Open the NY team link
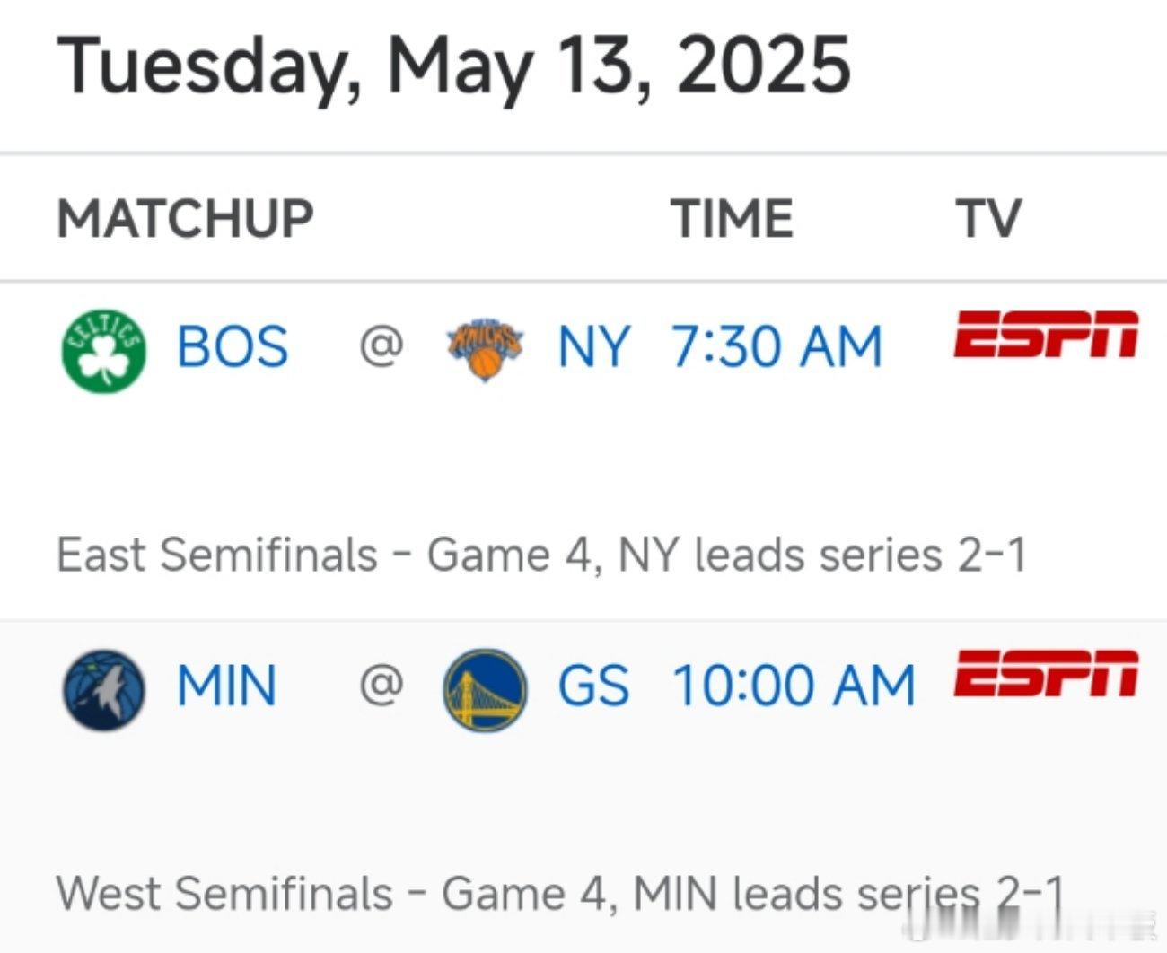 click(593, 346)
